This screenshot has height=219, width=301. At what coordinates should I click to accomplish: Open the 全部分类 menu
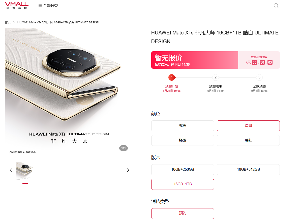tap(50, 6)
